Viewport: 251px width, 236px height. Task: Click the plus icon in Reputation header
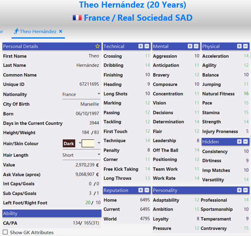[x=141, y=190]
